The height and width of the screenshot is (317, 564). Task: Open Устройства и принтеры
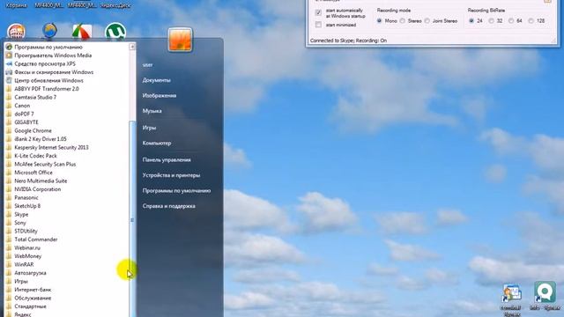tap(171, 175)
